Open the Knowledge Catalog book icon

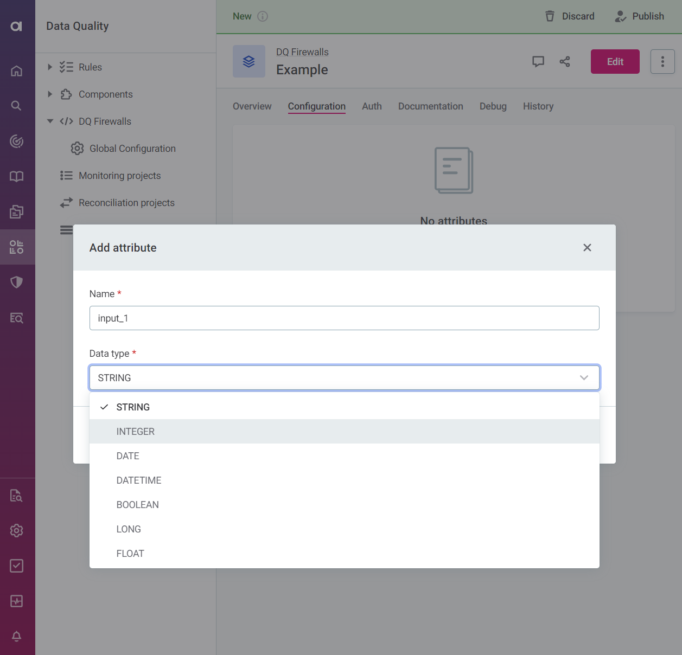click(17, 176)
